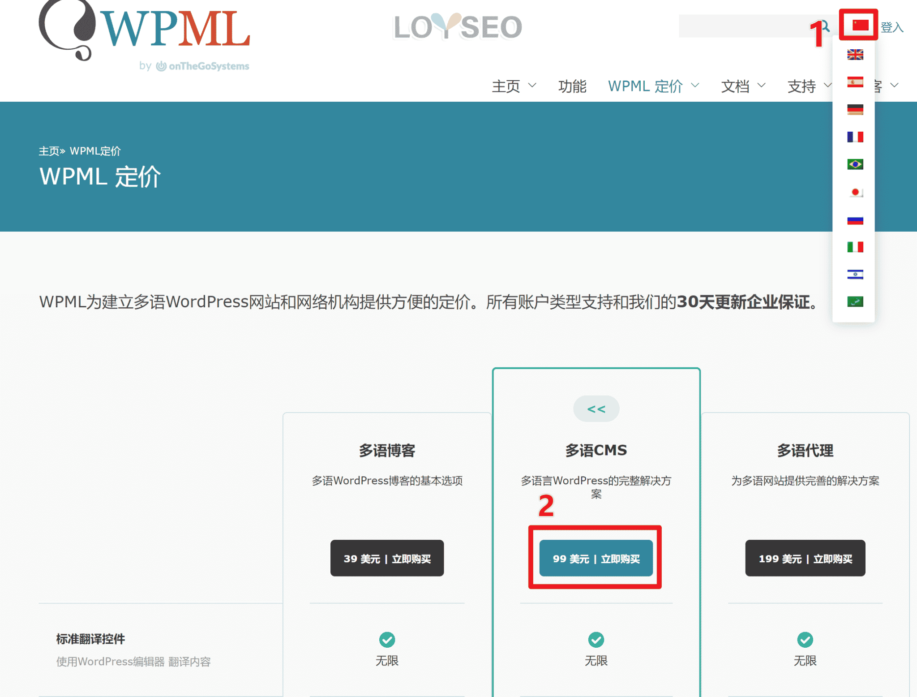
Task: Choose the Spanish flag language
Action: click(x=855, y=82)
